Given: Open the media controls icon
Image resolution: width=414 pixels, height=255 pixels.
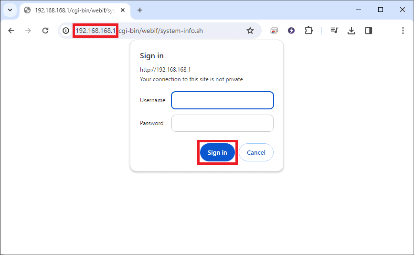Looking at the screenshot, I should pyautogui.click(x=335, y=31).
